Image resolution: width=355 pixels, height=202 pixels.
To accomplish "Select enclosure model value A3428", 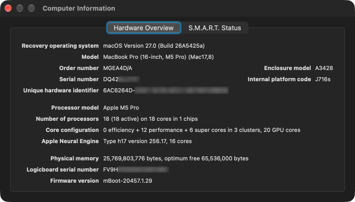I will tap(324, 68).
